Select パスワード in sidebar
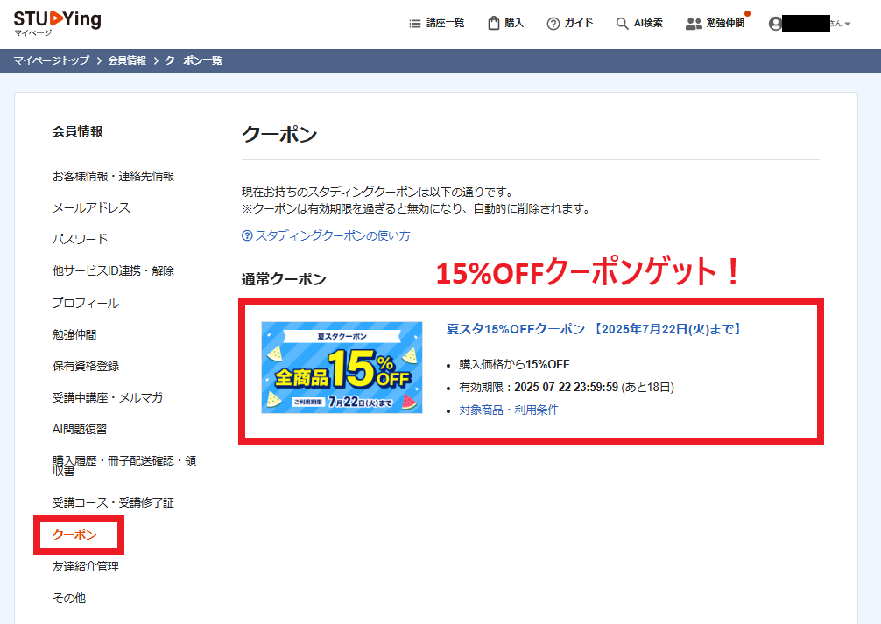This screenshot has height=624, width=881. [80, 239]
